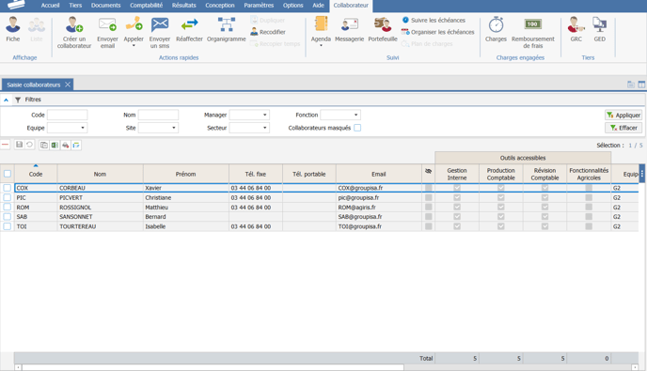Screen dimensions: 647x371
Task: Click the Réaffecter arrows icon
Action: 189,24
